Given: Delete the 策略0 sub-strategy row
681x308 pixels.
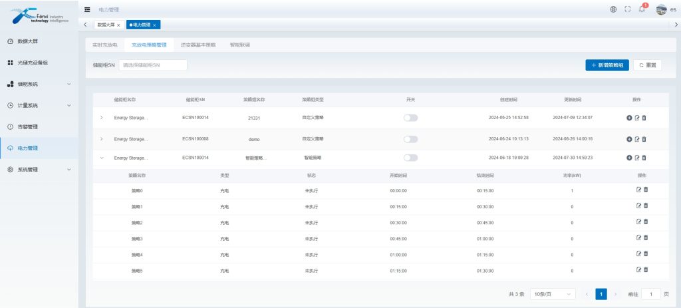Looking at the screenshot, I should coord(645,190).
